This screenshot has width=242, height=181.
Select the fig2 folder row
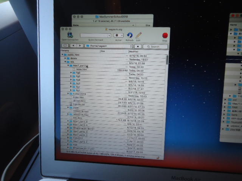(x=113, y=87)
